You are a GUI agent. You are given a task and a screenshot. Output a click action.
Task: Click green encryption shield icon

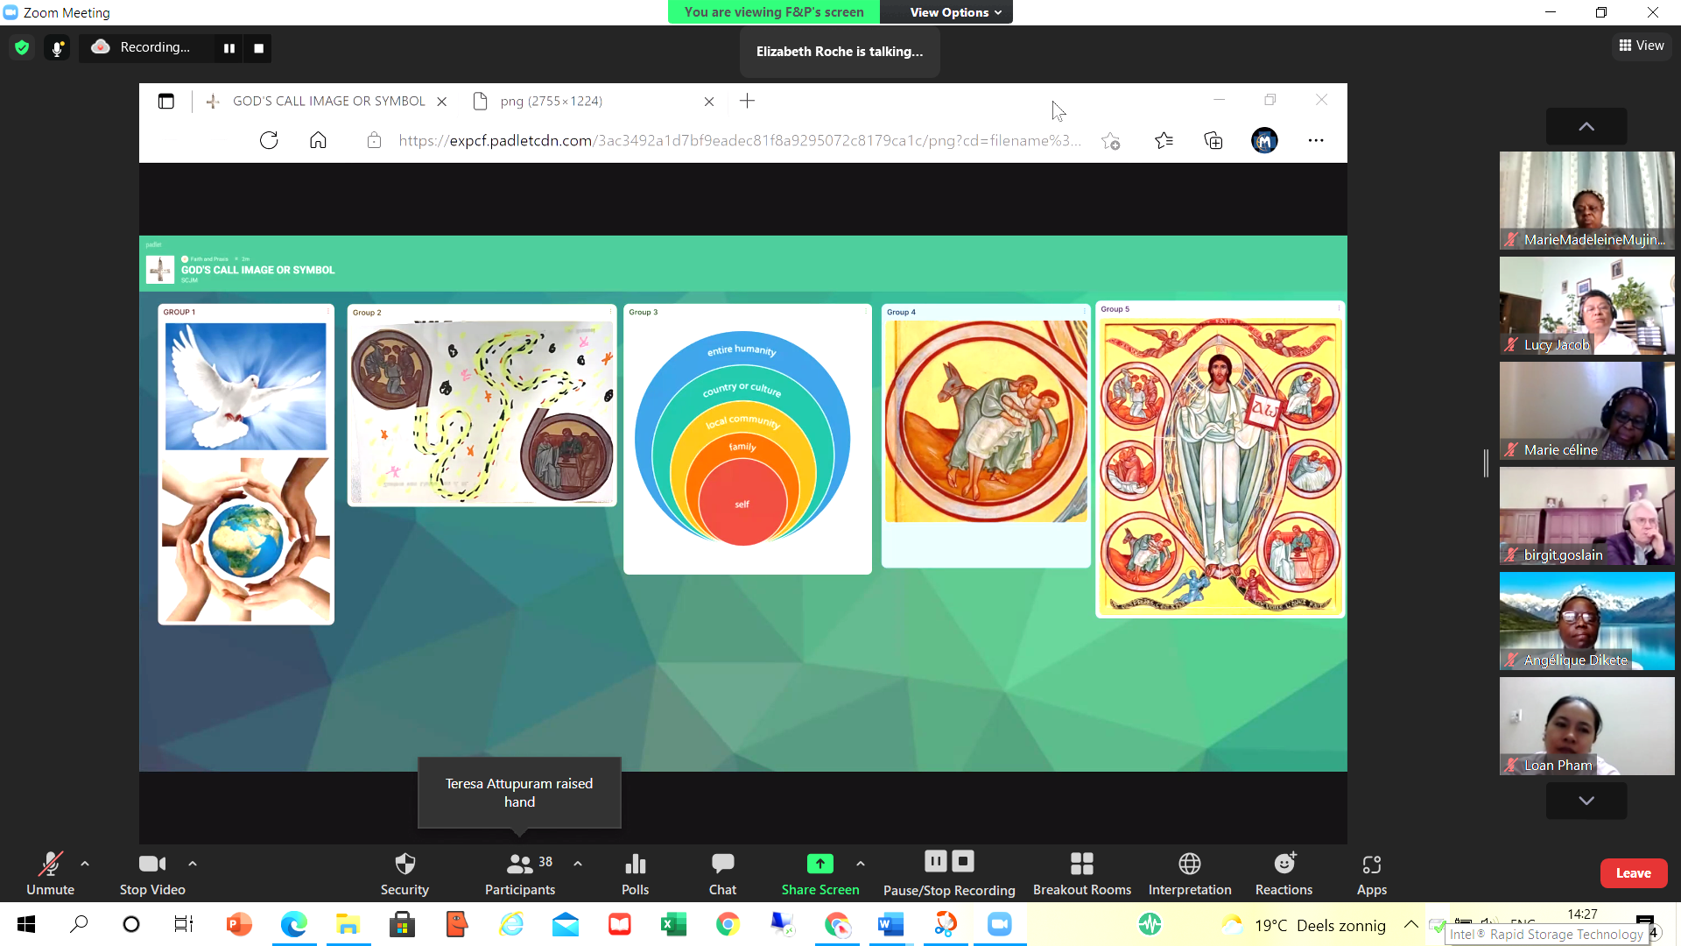click(x=22, y=48)
